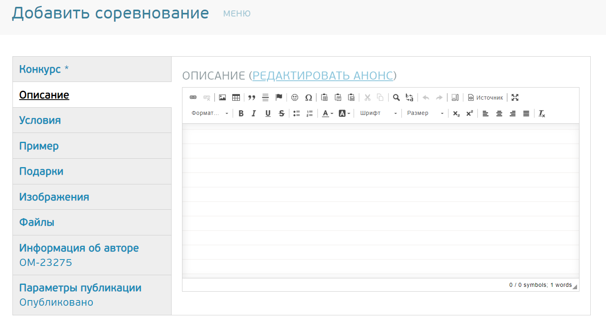Viewport: 606px width, 327px height.
Task: Insert a table into the editor
Action: click(236, 98)
